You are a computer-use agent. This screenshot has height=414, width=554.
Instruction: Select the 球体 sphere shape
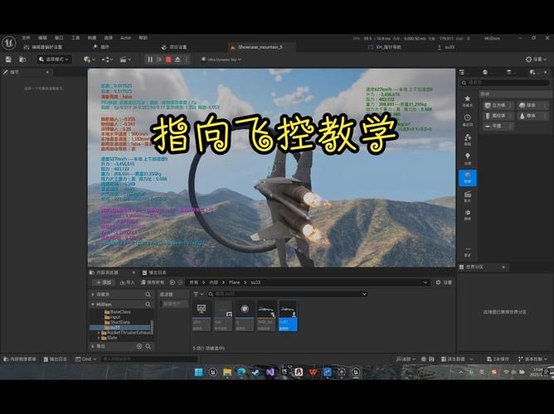point(532,105)
